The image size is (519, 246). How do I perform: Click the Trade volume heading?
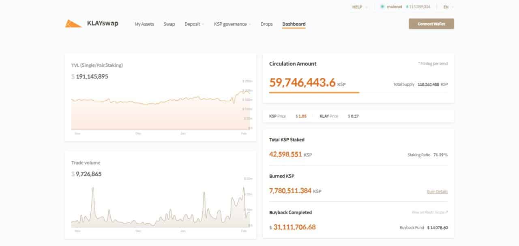[x=86, y=163]
